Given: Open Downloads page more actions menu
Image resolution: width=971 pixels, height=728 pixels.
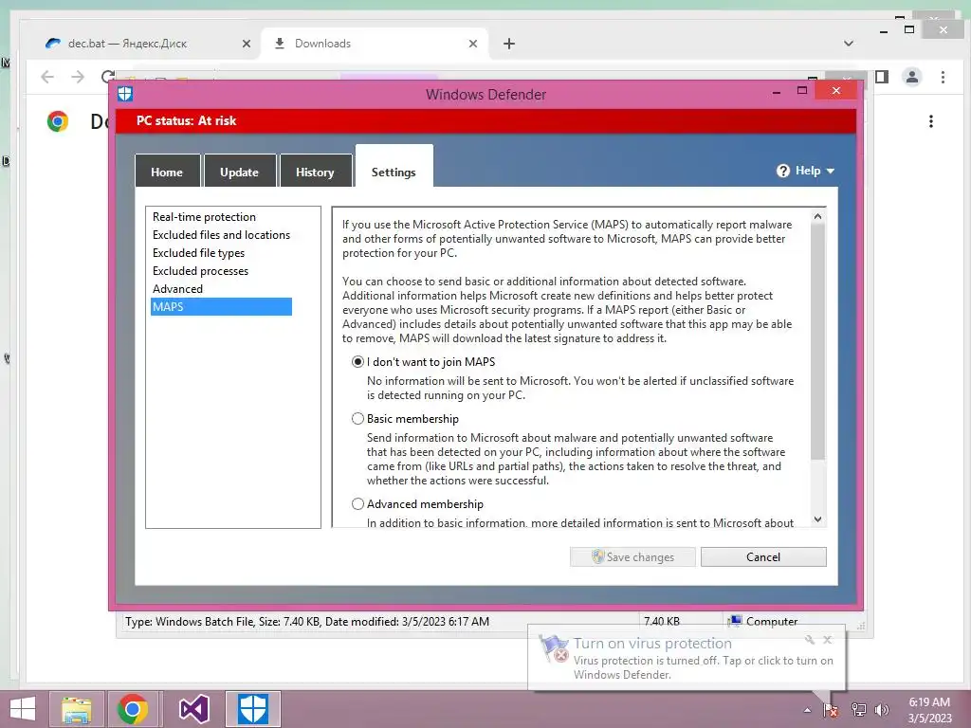Looking at the screenshot, I should tap(931, 121).
